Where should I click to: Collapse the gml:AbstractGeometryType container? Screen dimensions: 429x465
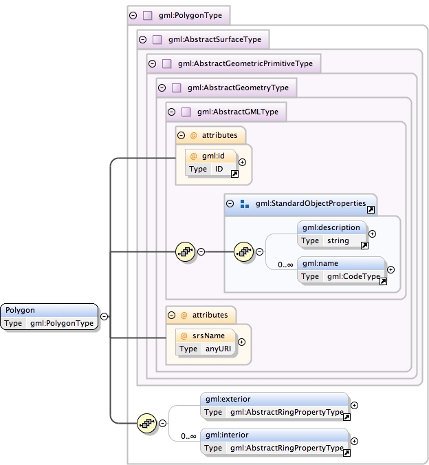click(x=162, y=87)
